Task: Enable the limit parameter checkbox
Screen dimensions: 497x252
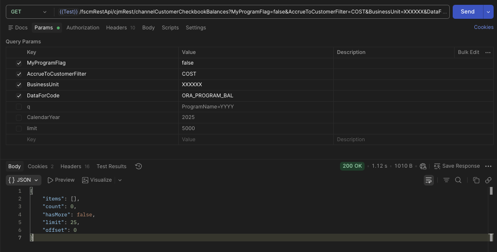Action: point(19,128)
